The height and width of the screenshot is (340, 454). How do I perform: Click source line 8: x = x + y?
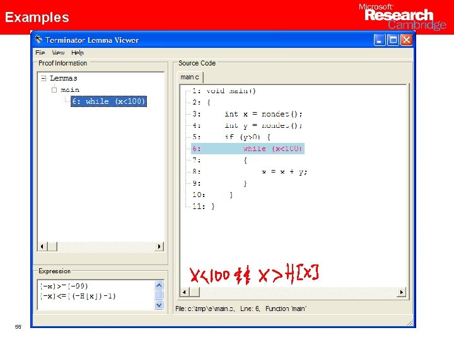(250, 172)
